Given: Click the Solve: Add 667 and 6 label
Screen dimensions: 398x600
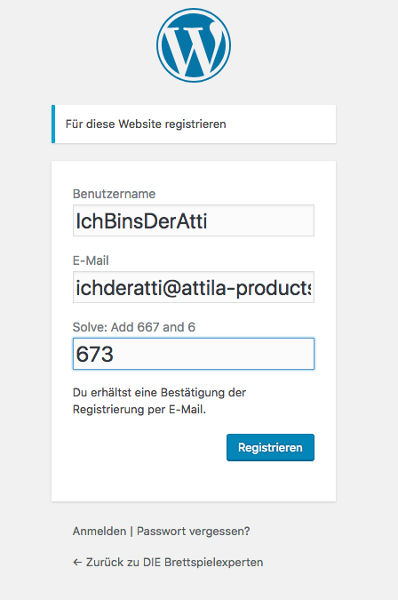Looking at the screenshot, I should (x=134, y=327).
